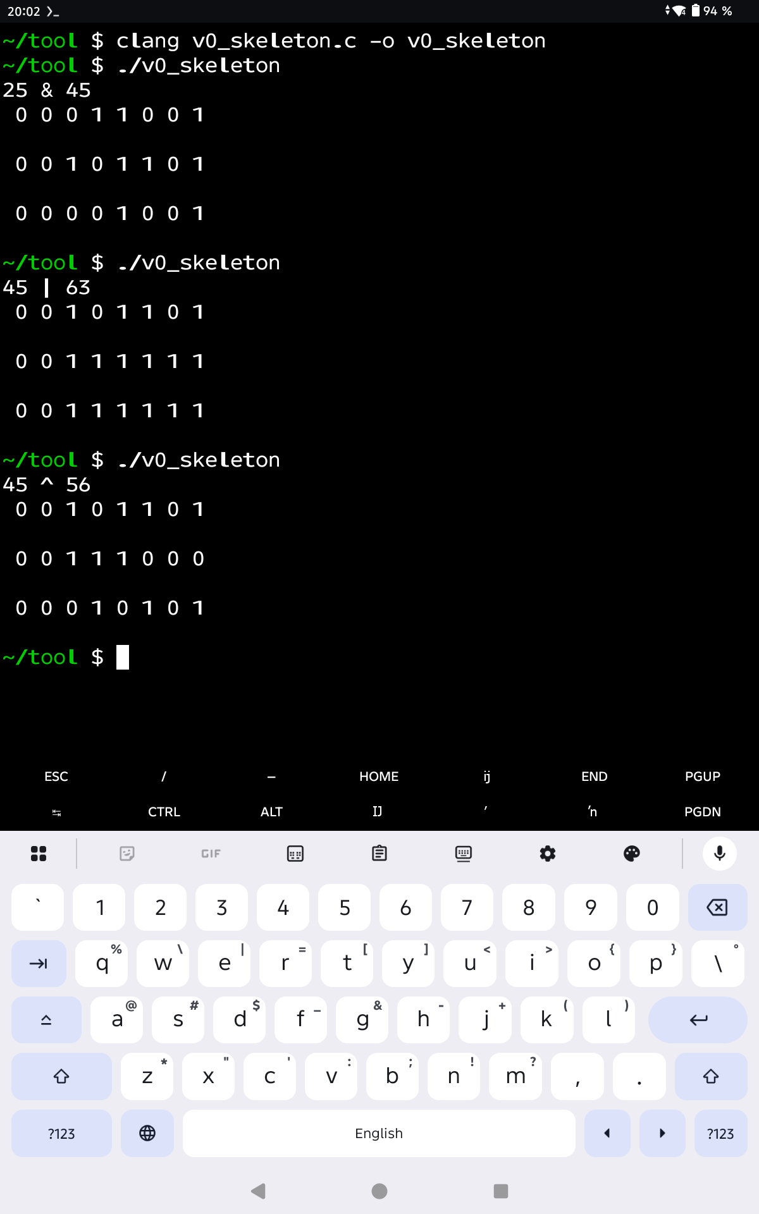
Task: Tap the ij extra key
Action: 487,776
